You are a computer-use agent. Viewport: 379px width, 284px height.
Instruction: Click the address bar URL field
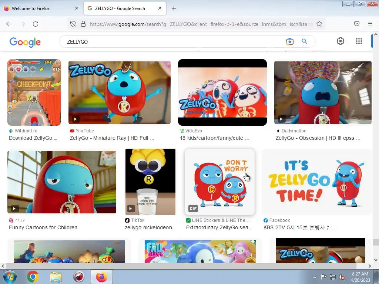(x=201, y=24)
